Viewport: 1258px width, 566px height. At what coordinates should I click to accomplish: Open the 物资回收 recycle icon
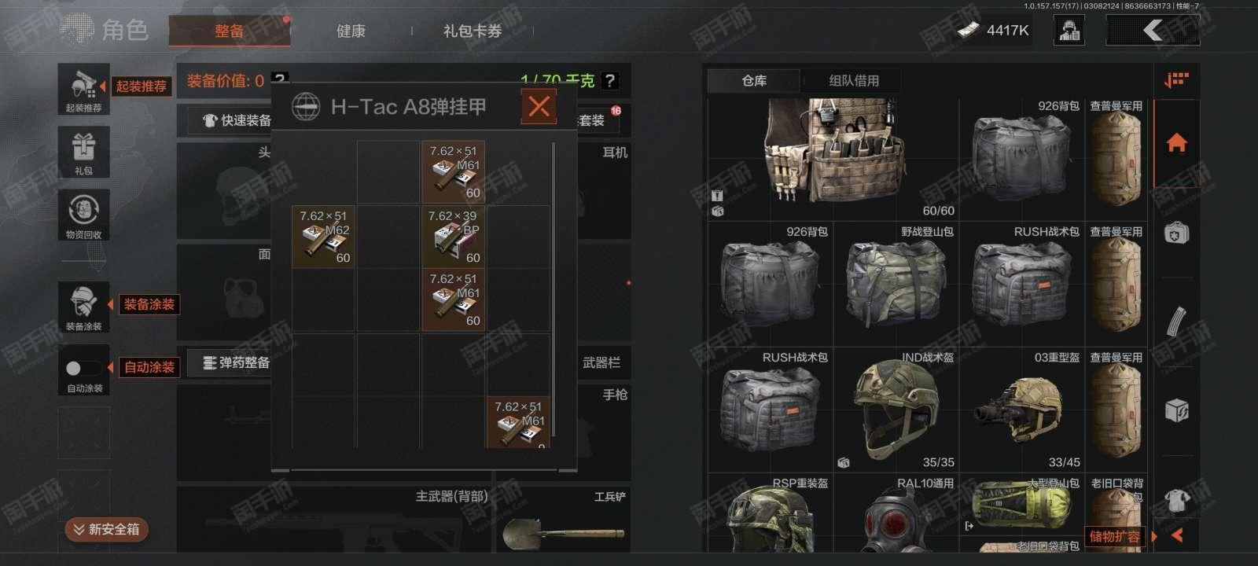pyautogui.click(x=84, y=215)
